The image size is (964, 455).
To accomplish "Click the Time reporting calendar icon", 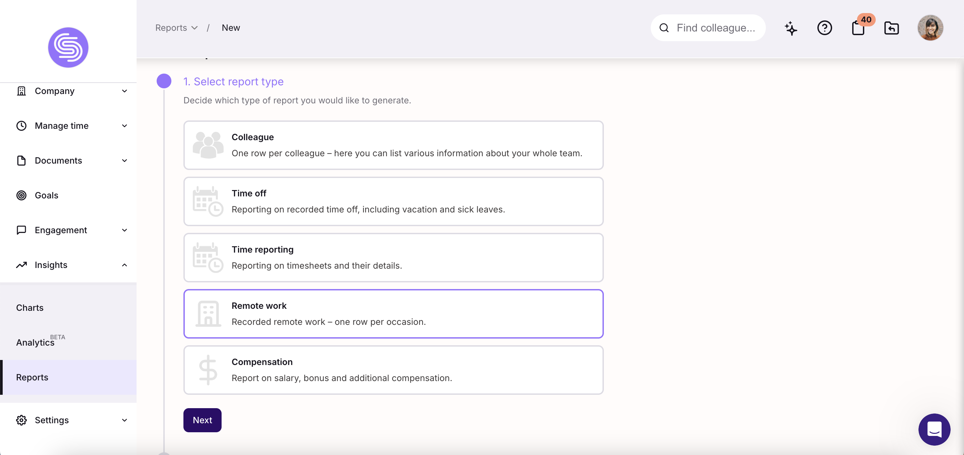I will [208, 257].
